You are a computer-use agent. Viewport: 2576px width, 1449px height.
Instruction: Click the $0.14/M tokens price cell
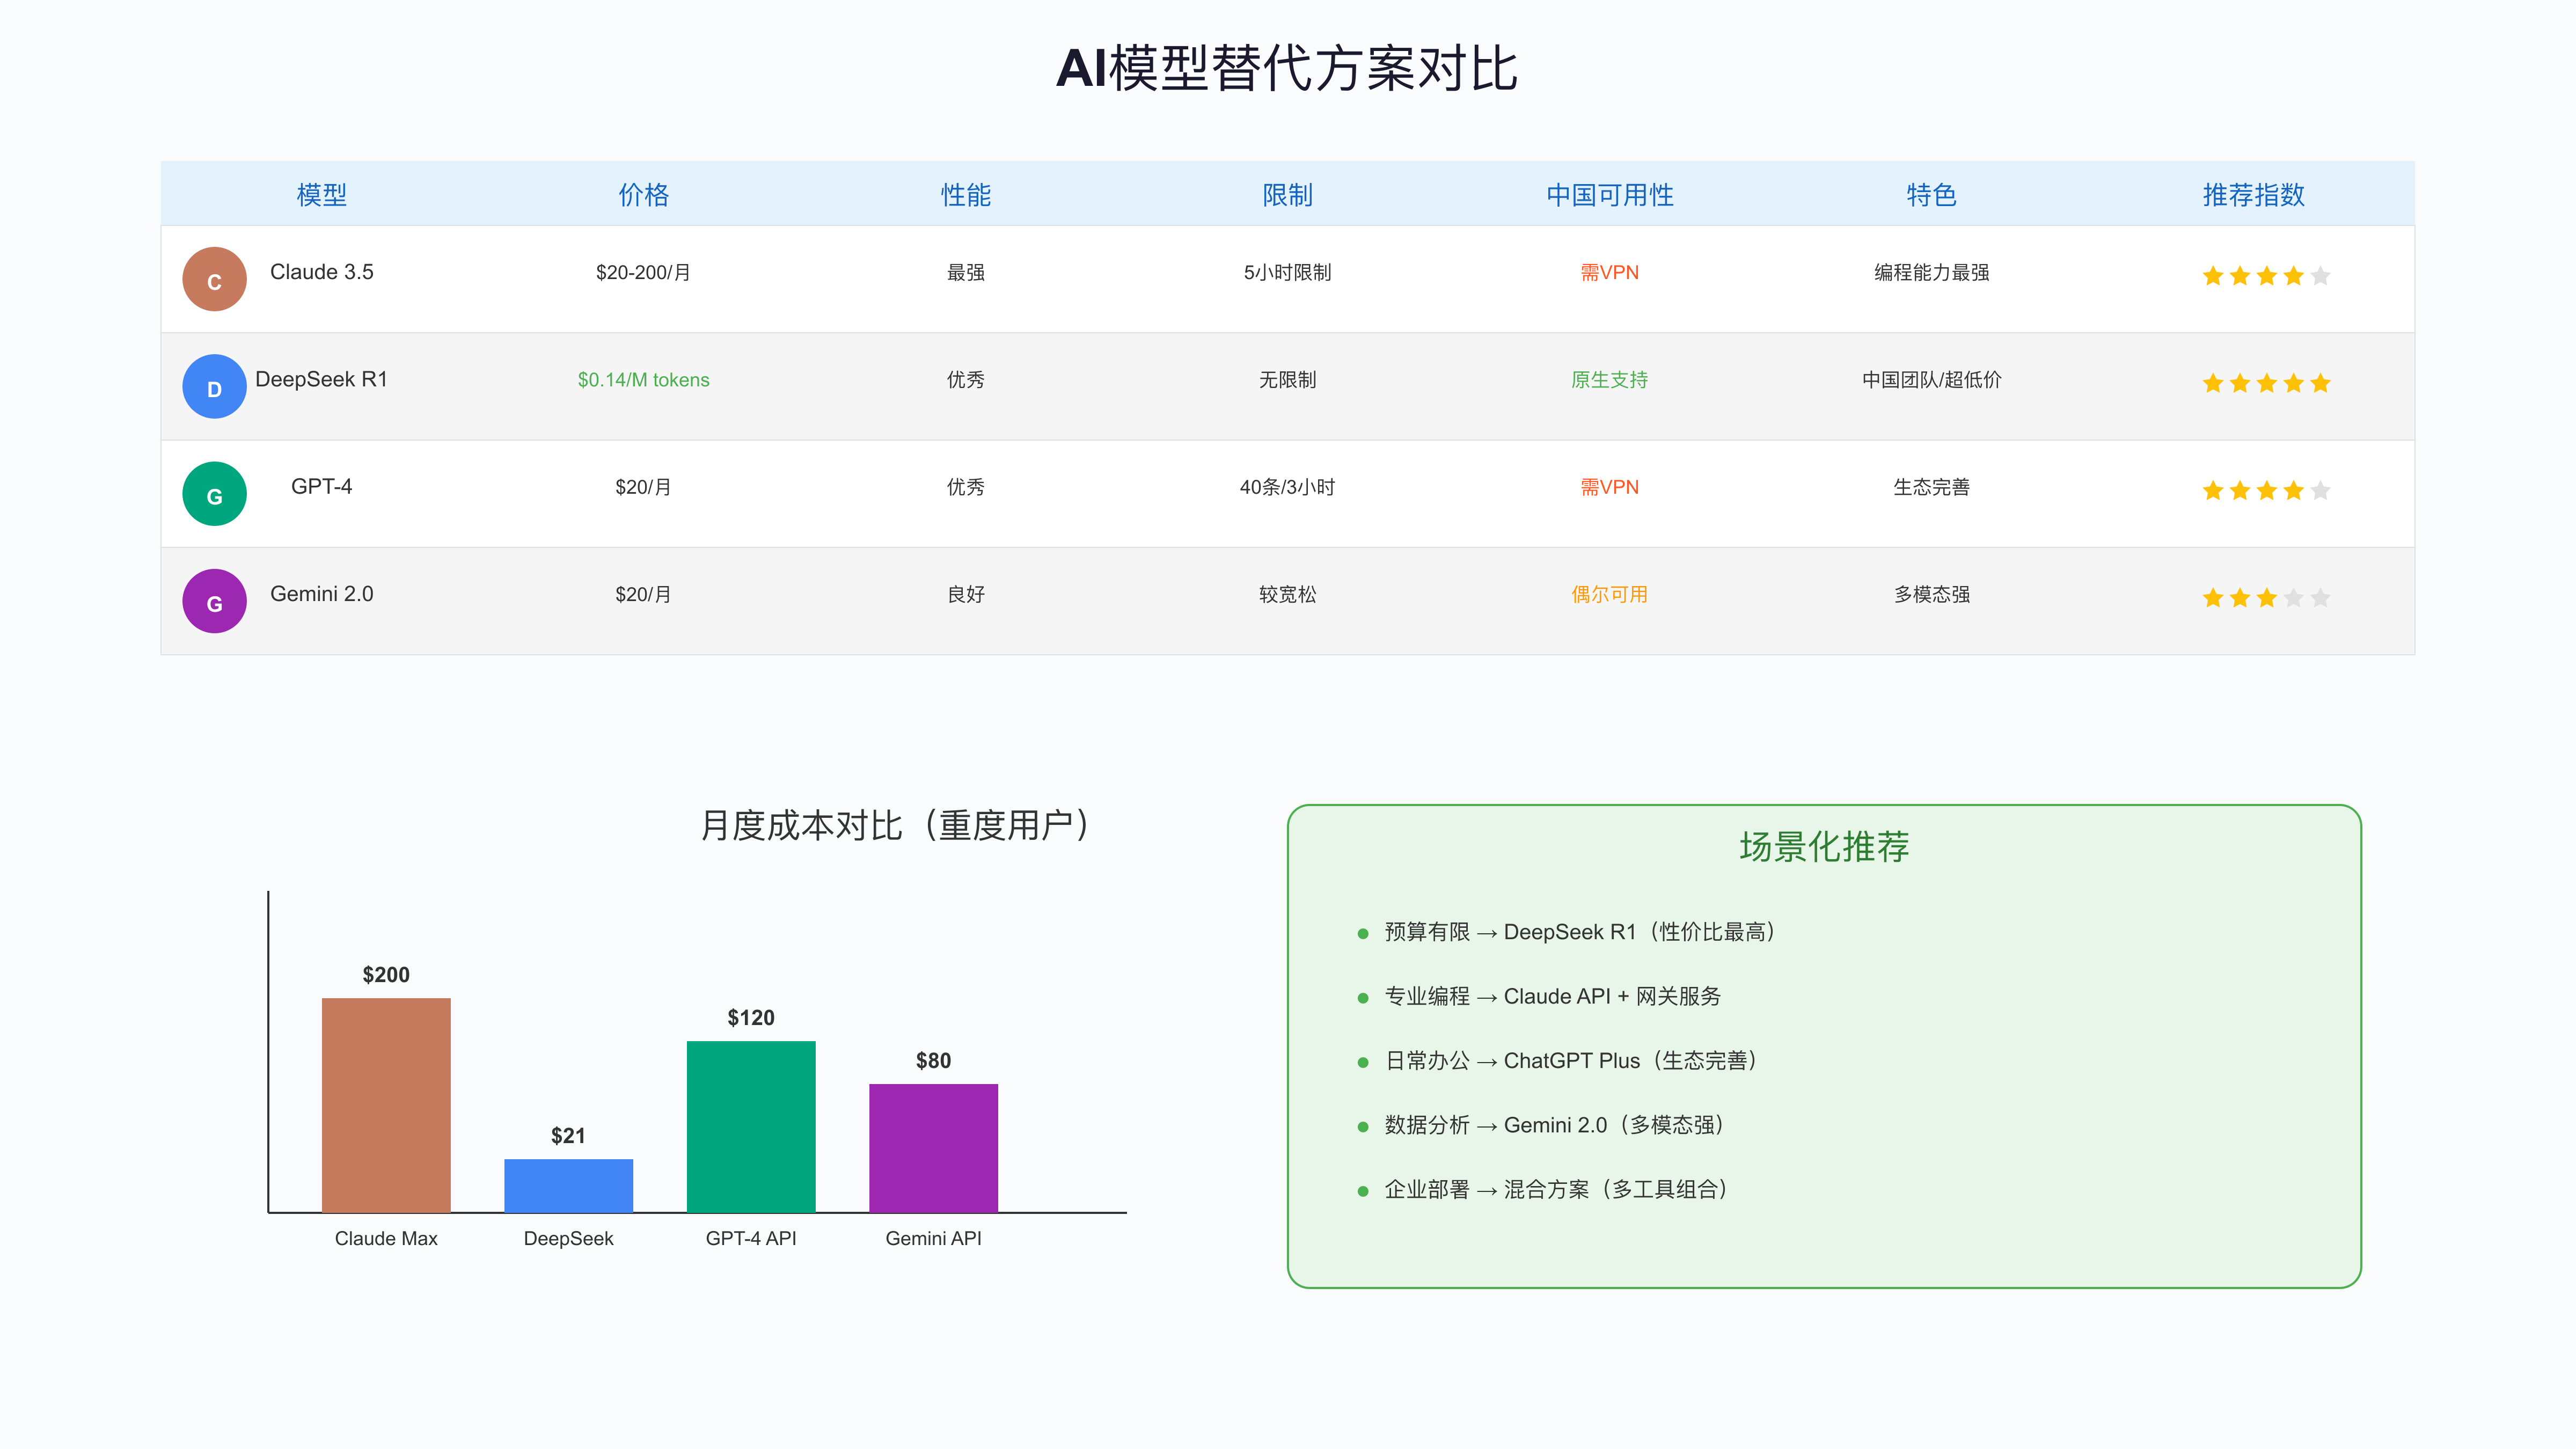[x=644, y=380]
